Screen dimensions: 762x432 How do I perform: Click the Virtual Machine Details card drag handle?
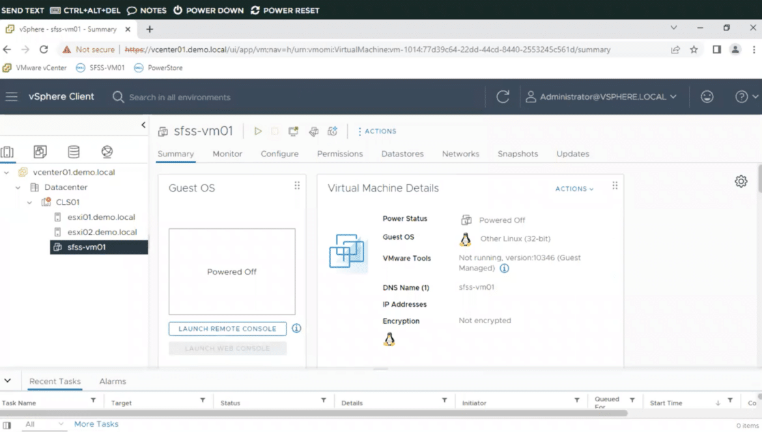point(615,186)
